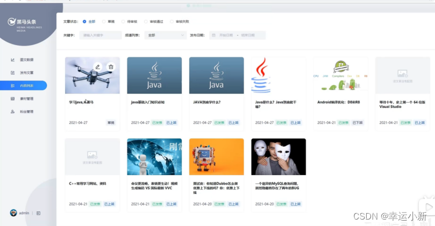Select the 审核失败 article status radio
The image size is (435, 226).
pos(172,21)
